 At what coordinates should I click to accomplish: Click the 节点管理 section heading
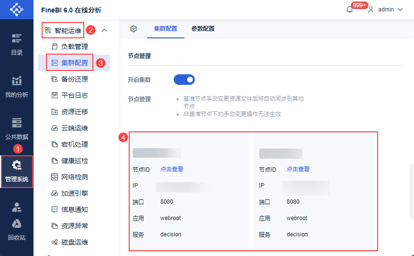point(139,56)
